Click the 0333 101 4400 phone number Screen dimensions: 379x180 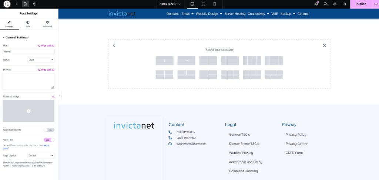pyautogui.click(x=186, y=138)
